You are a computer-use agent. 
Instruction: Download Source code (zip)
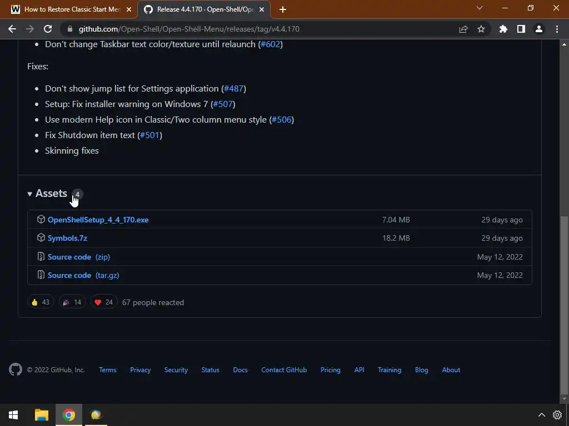(x=79, y=257)
